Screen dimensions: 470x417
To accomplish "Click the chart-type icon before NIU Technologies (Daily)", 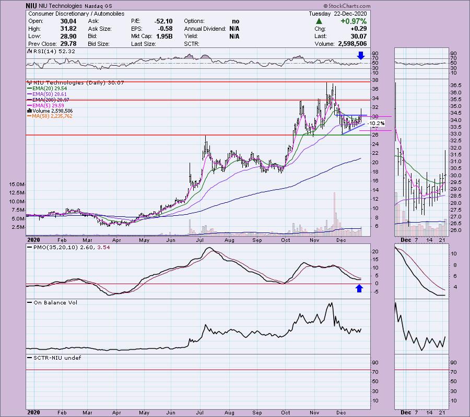I will point(29,82).
